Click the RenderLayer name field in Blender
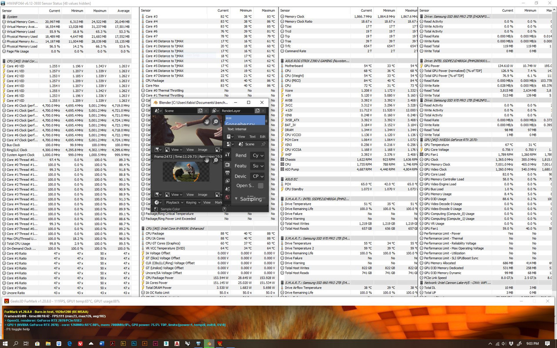 237,111
